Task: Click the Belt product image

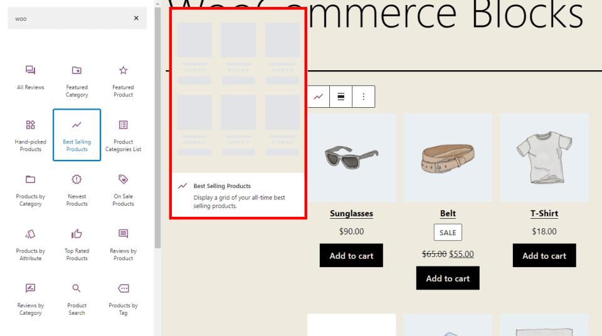Action: (x=448, y=158)
